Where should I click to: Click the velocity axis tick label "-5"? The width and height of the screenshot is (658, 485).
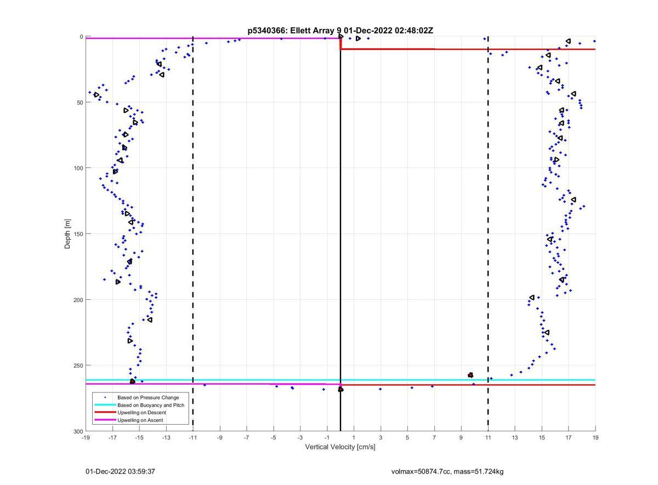pyautogui.click(x=274, y=438)
